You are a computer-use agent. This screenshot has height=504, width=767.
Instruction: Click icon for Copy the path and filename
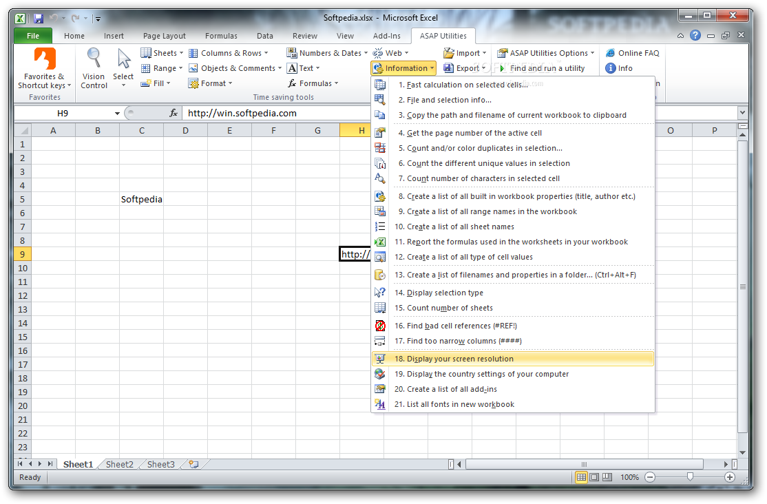click(380, 115)
